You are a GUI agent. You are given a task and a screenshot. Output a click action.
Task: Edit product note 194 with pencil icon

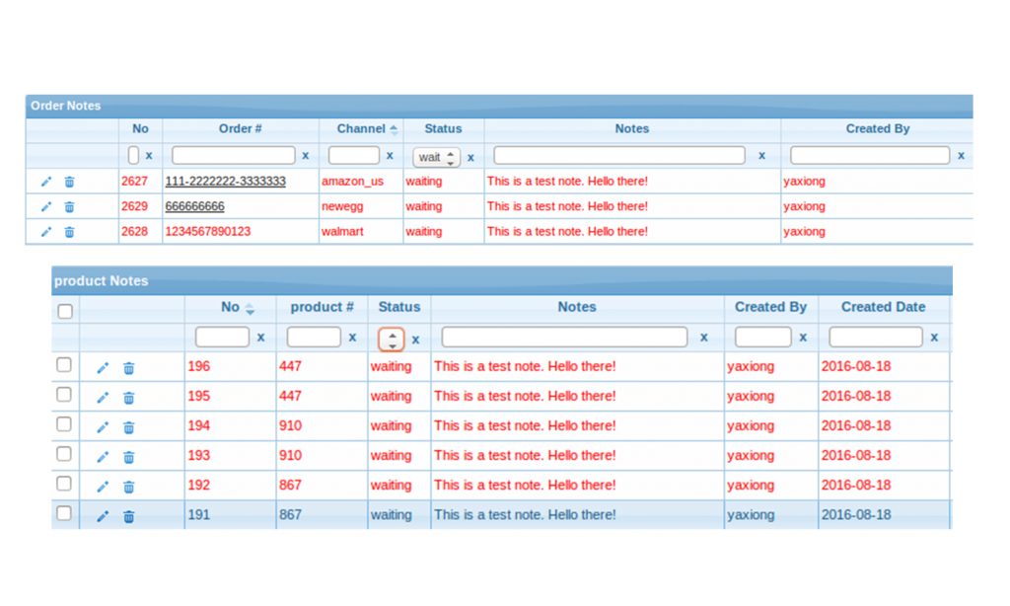[103, 427]
